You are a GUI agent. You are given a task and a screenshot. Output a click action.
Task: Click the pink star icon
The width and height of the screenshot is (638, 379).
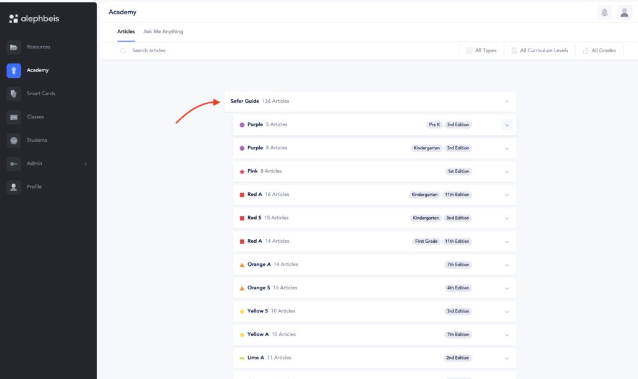pyautogui.click(x=242, y=171)
